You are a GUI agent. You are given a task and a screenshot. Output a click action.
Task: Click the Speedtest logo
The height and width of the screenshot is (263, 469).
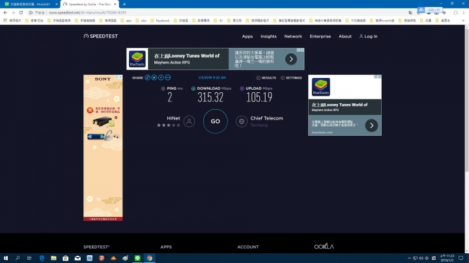pyautogui.click(x=101, y=36)
